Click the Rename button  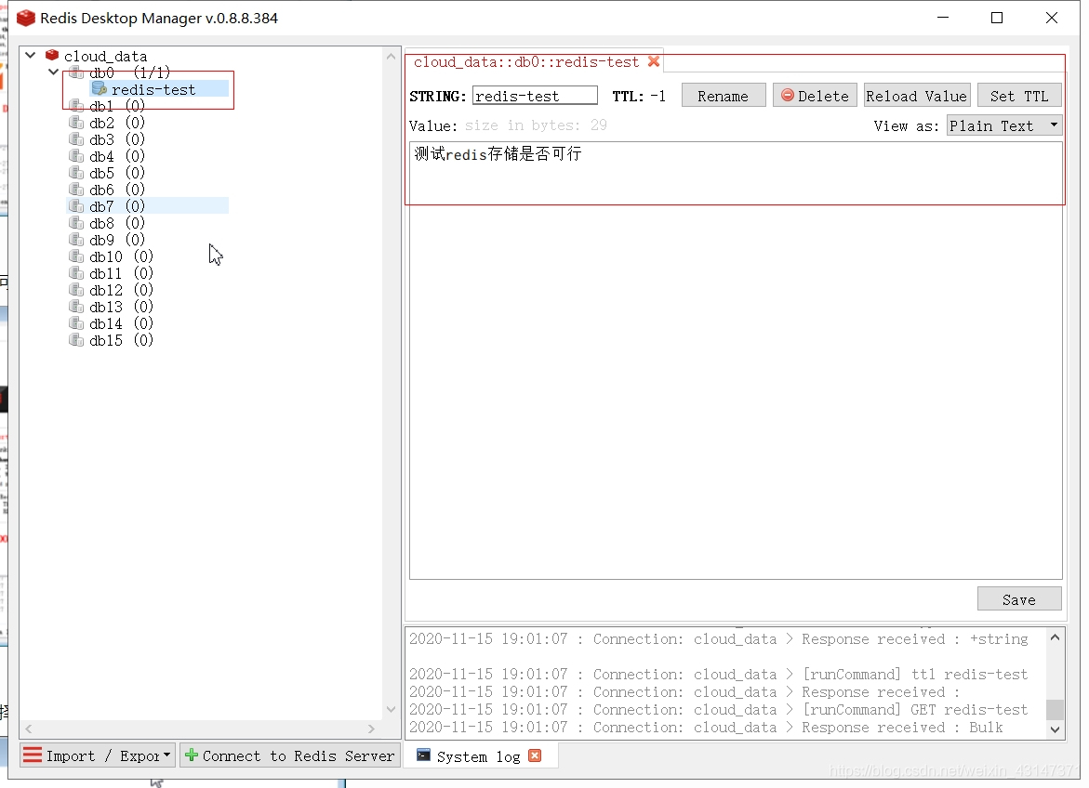723,96
